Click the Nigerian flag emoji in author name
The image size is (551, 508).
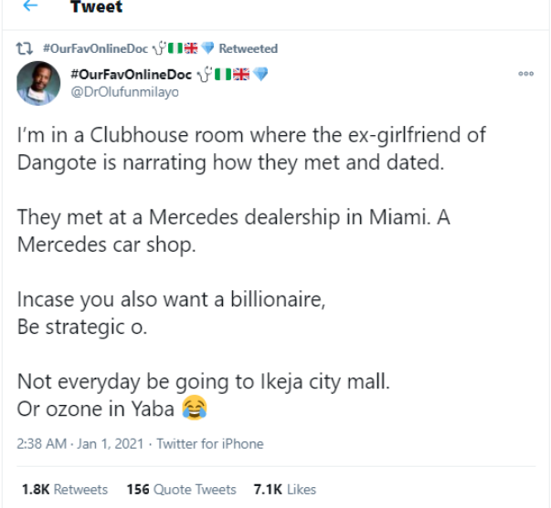219,75
